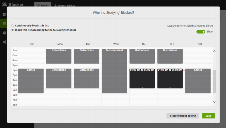Click the 12 pm time label
226x128 pixels.
click(15, 65)
